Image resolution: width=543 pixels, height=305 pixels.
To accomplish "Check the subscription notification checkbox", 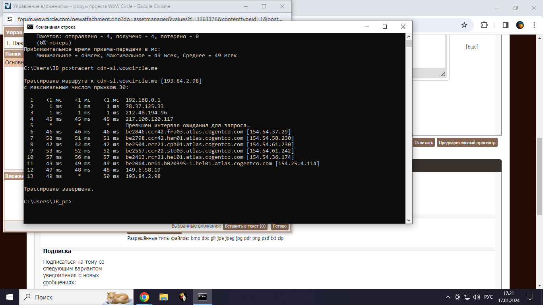I will 46,288.
